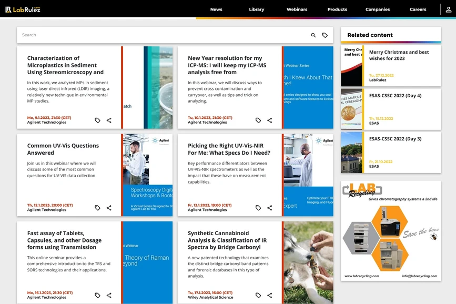This screenshot has width=456, height=304.
Task: Open Common UV-Vis Questions Answered title
Action: pyautogui.click(x=63, y=149)
